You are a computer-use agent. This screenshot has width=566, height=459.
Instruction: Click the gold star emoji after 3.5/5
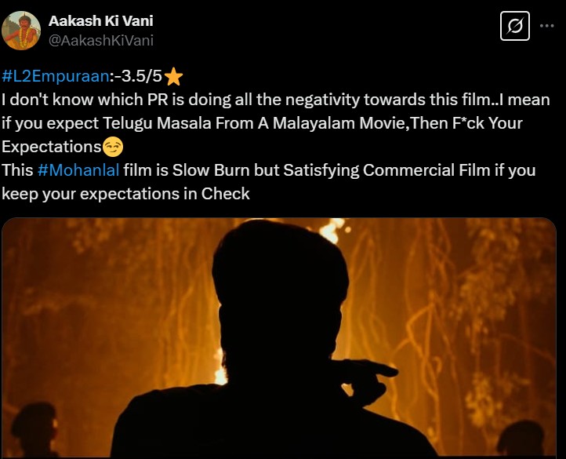coord(173,77)
